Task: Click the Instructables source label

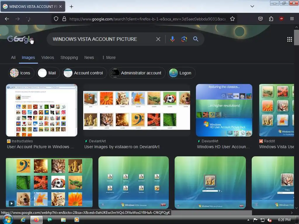Action: coord(22,141)
